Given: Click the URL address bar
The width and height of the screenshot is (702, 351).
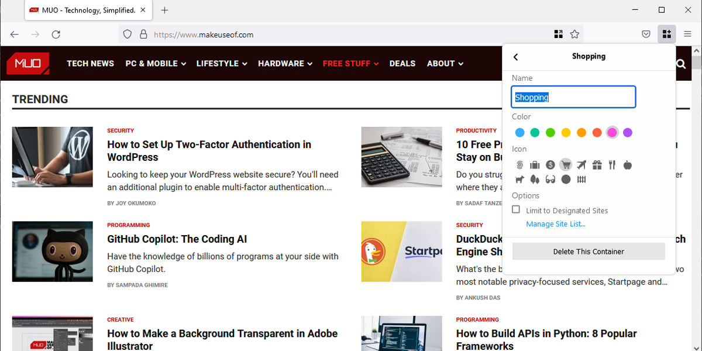Looking at the screenshot, I should (x=351, y=35).
